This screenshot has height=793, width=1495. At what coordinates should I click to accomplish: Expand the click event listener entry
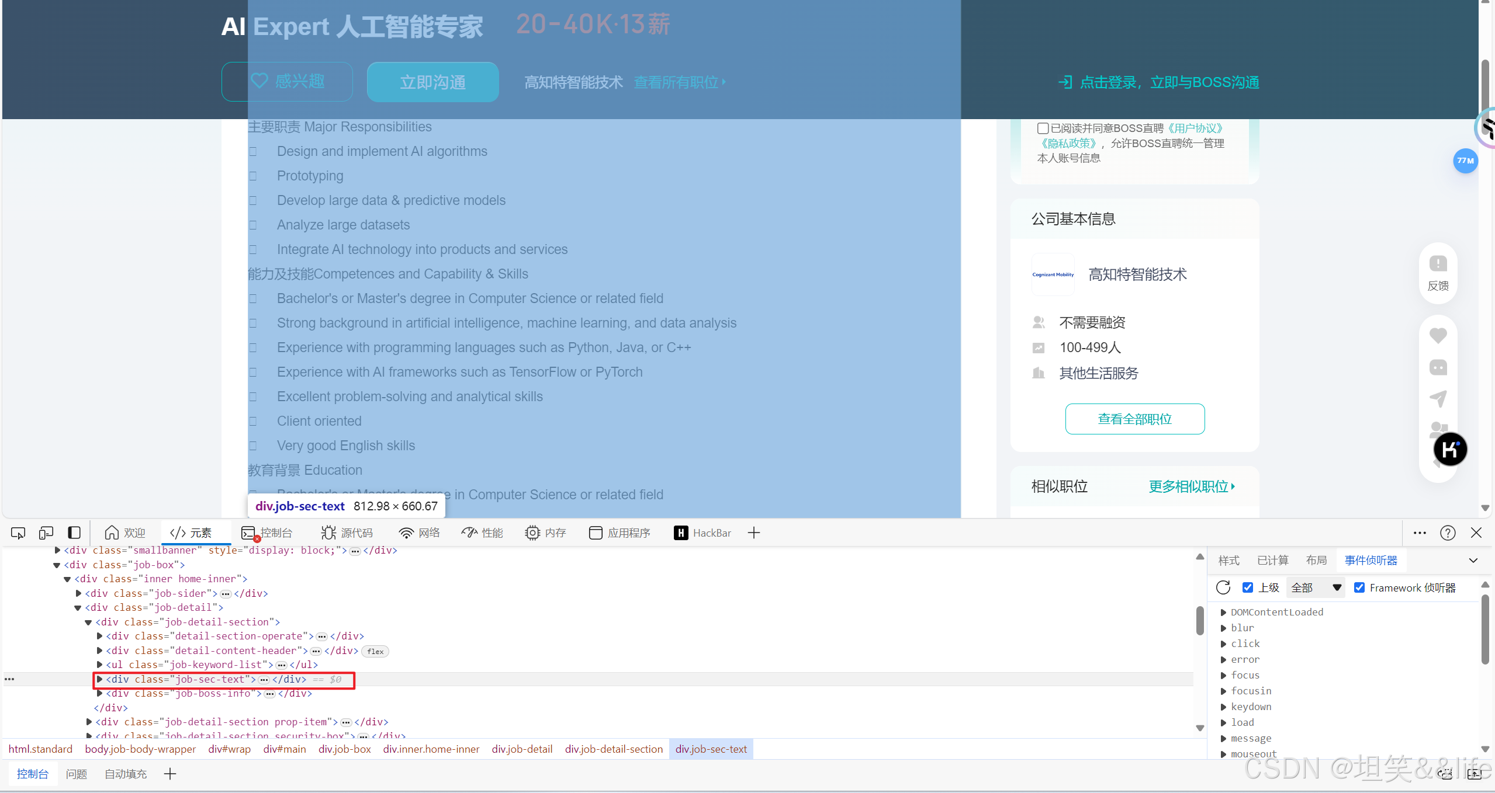point(1223,644)
